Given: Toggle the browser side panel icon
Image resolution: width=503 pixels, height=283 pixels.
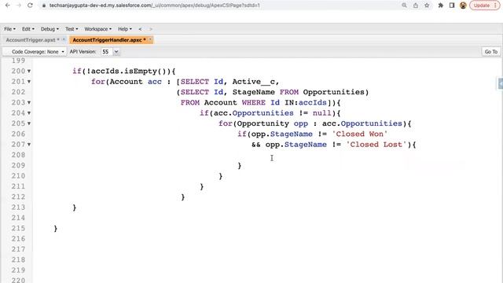Looking at the screenshot, I should tap(452, 6).
